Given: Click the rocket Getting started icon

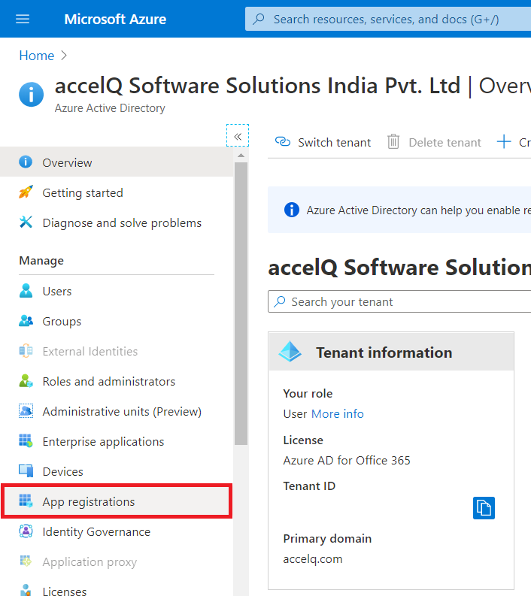Looking at the screenshot, I should click(x=26, y=192).
